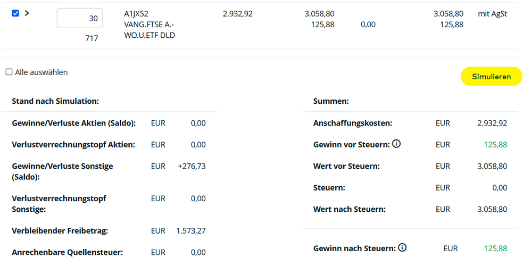
Task: Click the Stand nach Simulation heading
Action: click(55, 101)
